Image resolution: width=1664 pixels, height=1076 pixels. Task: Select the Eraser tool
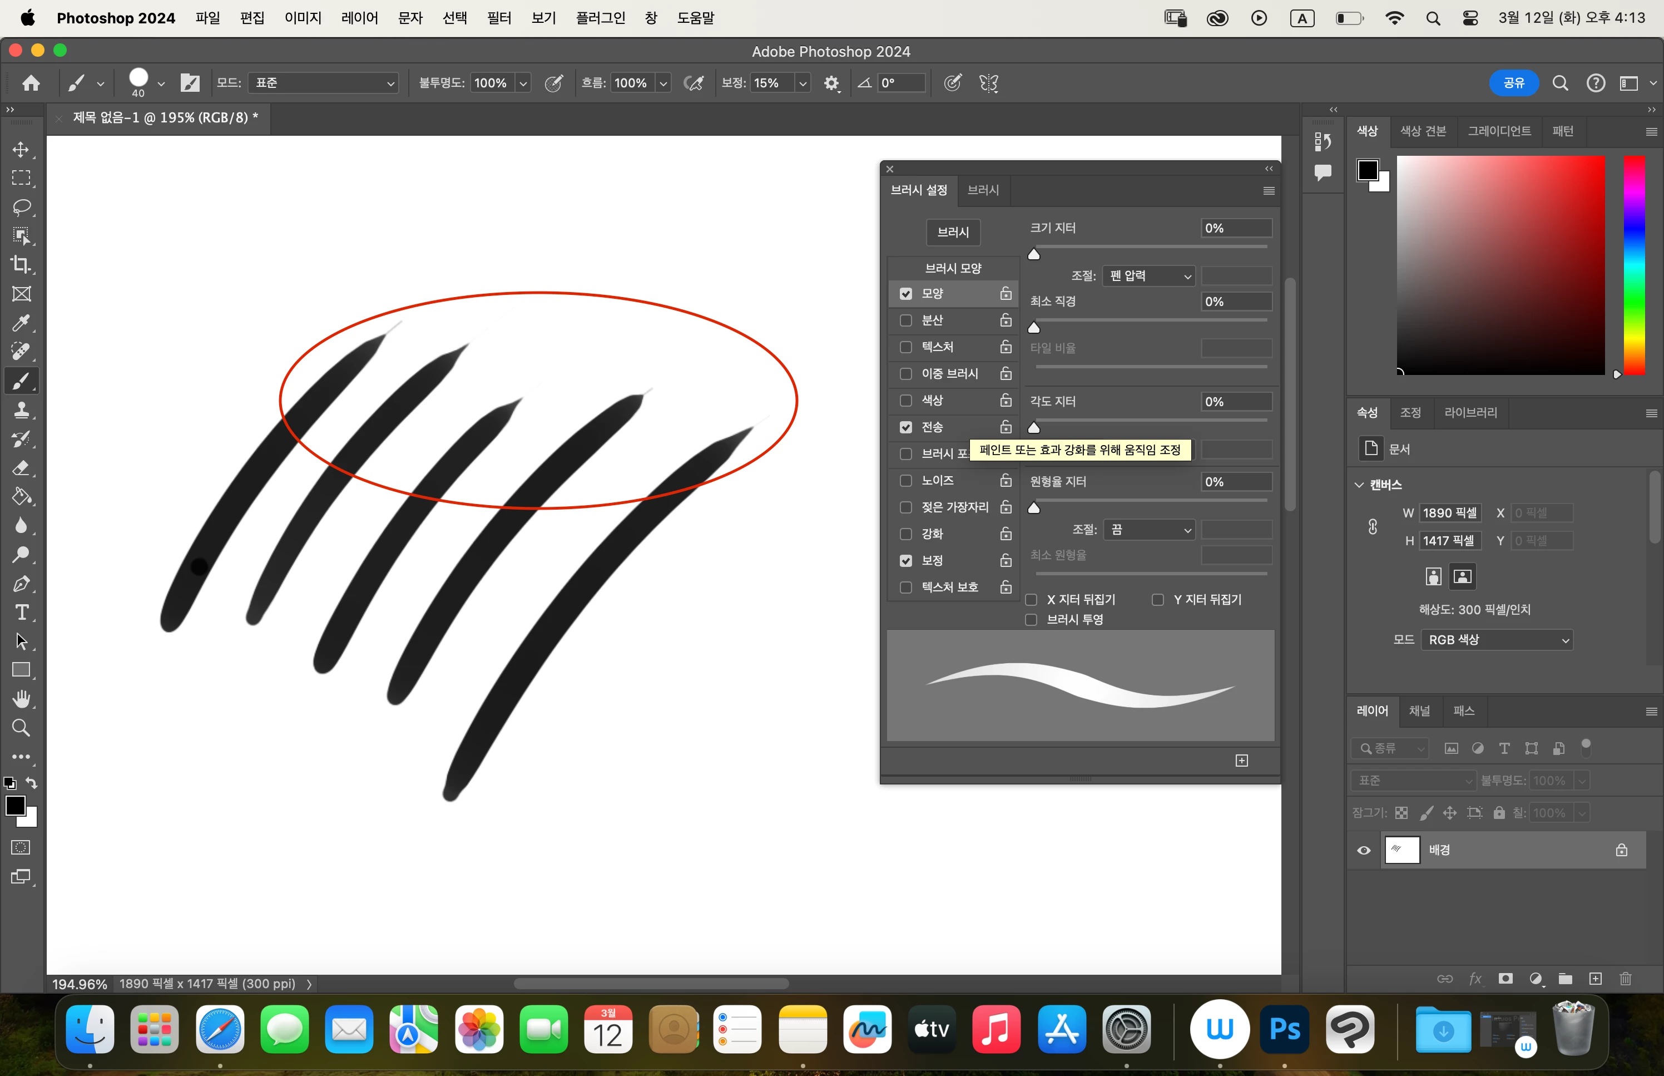click(x=21, y=467)
